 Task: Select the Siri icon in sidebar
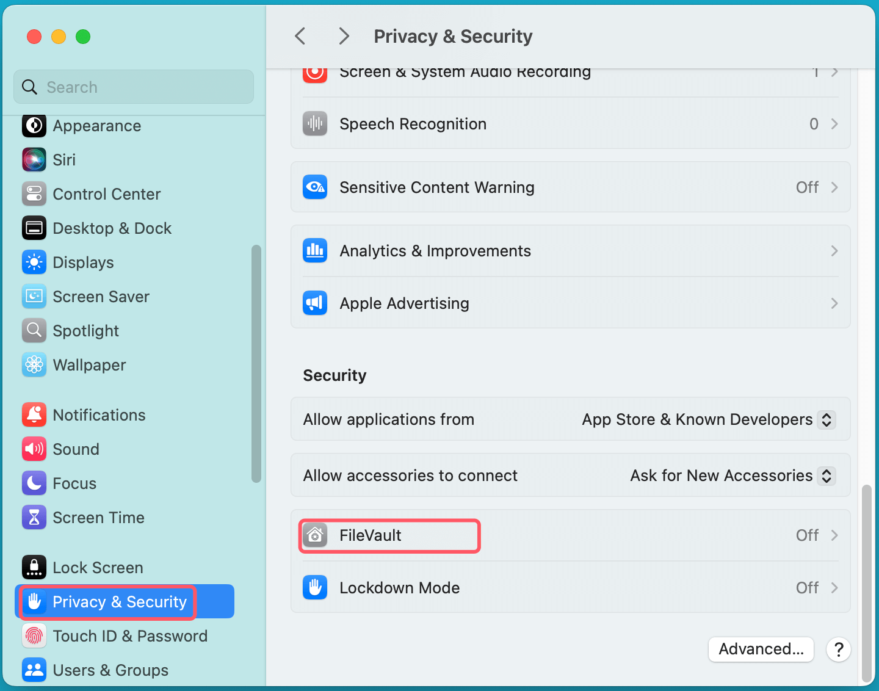point(34,160)
